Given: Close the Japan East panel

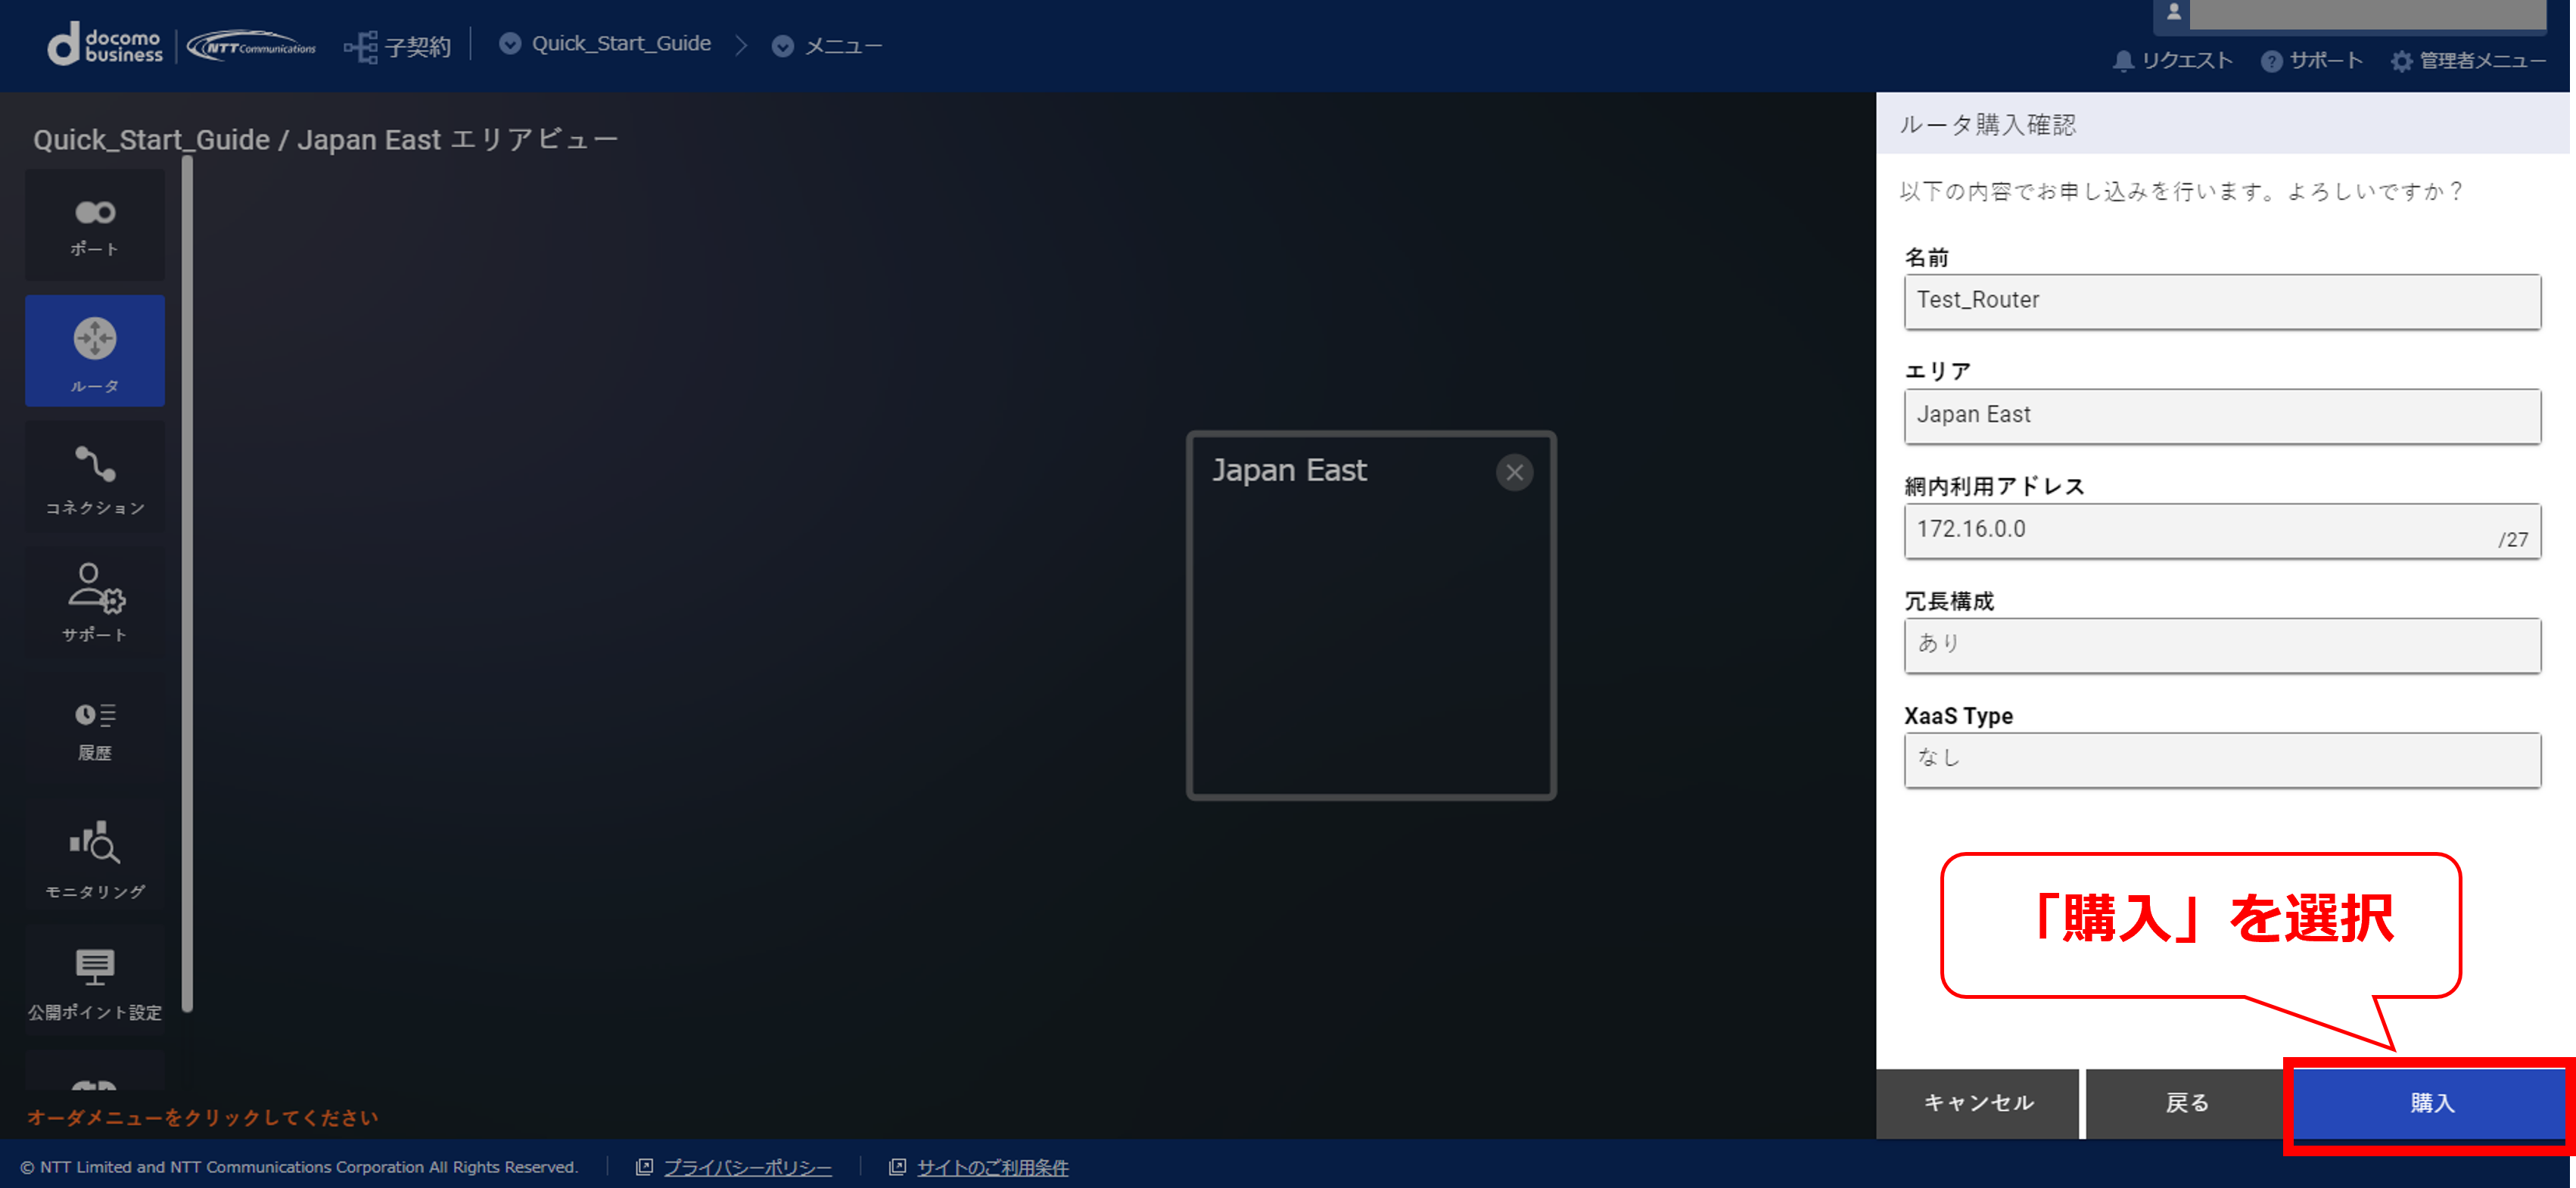Looking at the screenshot, I should coord(1514,472).
